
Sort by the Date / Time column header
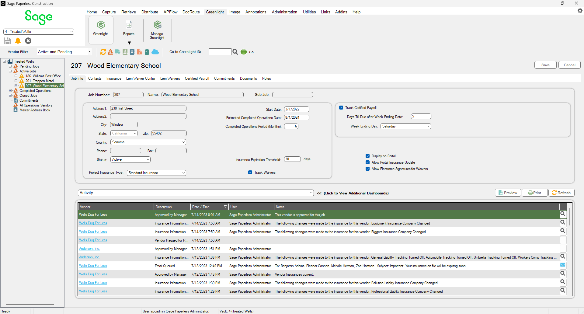[x=209, y=207]
